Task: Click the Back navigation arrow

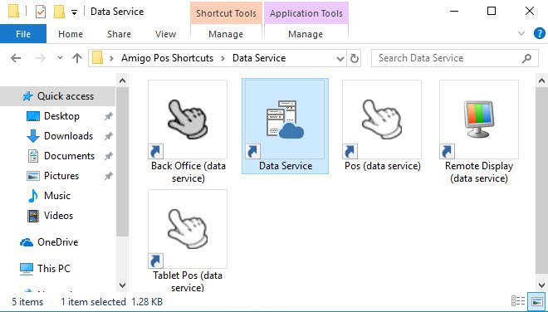Action: [x=16, y=58]
